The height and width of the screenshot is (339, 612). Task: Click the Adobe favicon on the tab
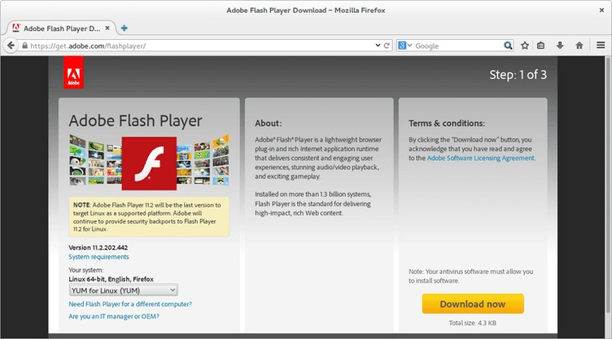[x=16, y=28]
